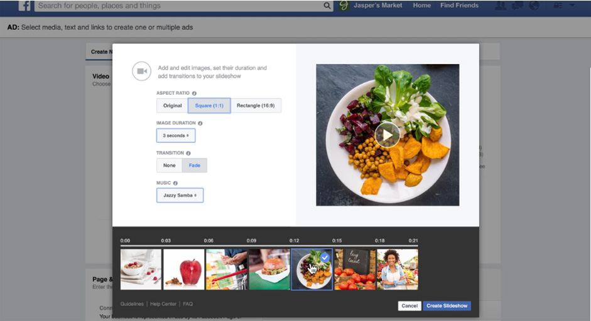591x321 pixels.
Task: Select the shopping cart thumbnail
Action: pyautogui.click(x=227, y=270)
